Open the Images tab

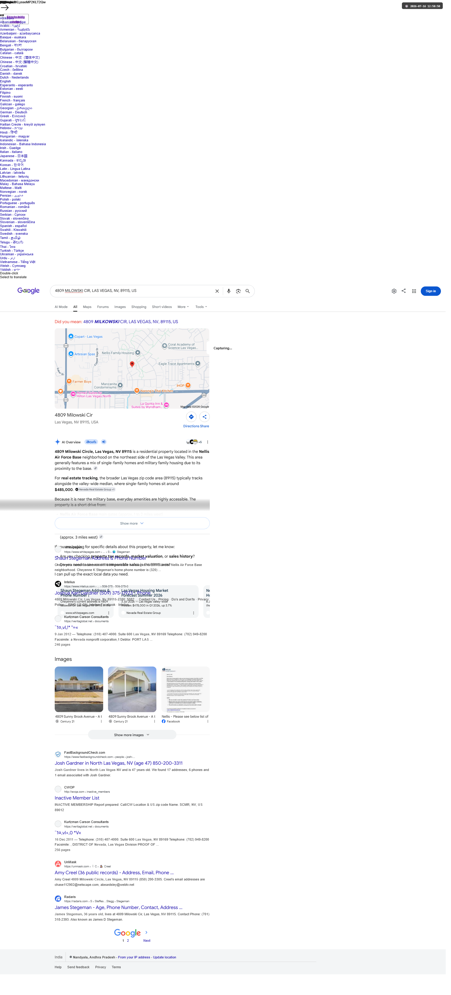pos(122,311)
